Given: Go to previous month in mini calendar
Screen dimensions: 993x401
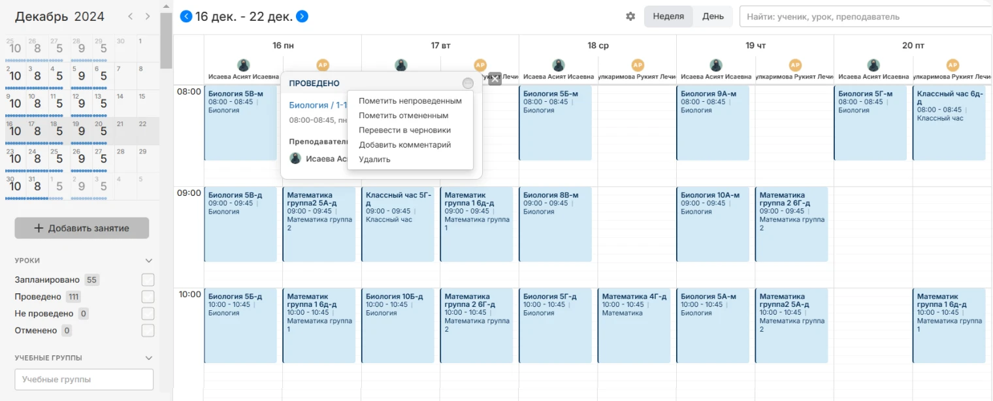Looking at the screenshot, I should [x=131, y=16].
